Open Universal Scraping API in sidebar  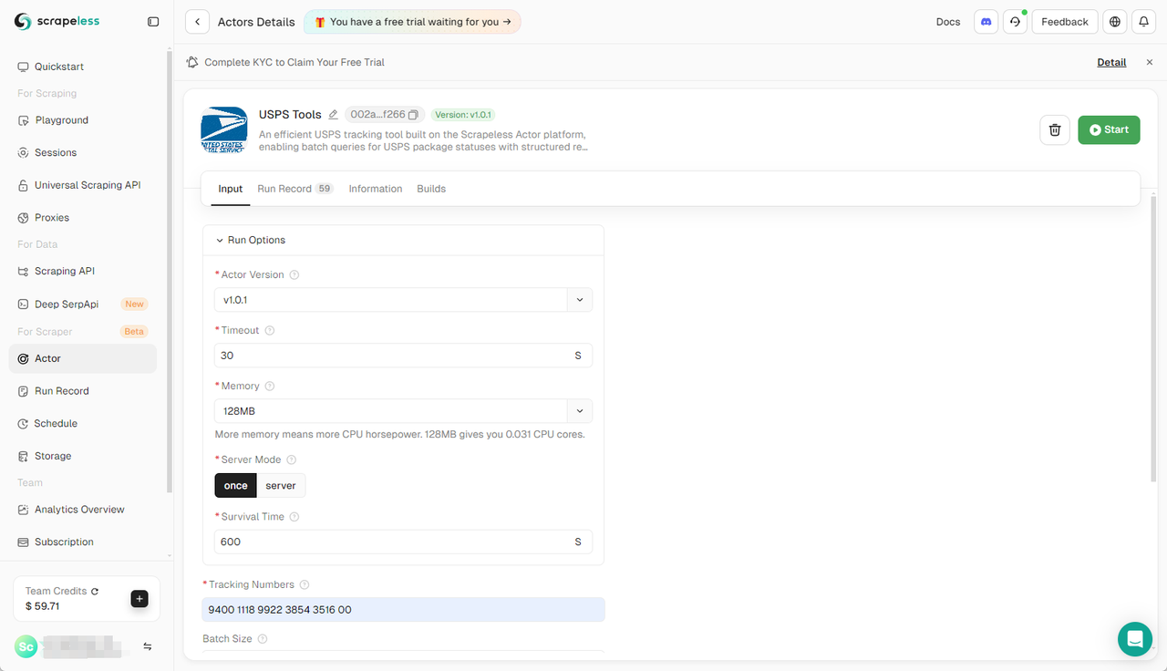click(x=83, y=185)
